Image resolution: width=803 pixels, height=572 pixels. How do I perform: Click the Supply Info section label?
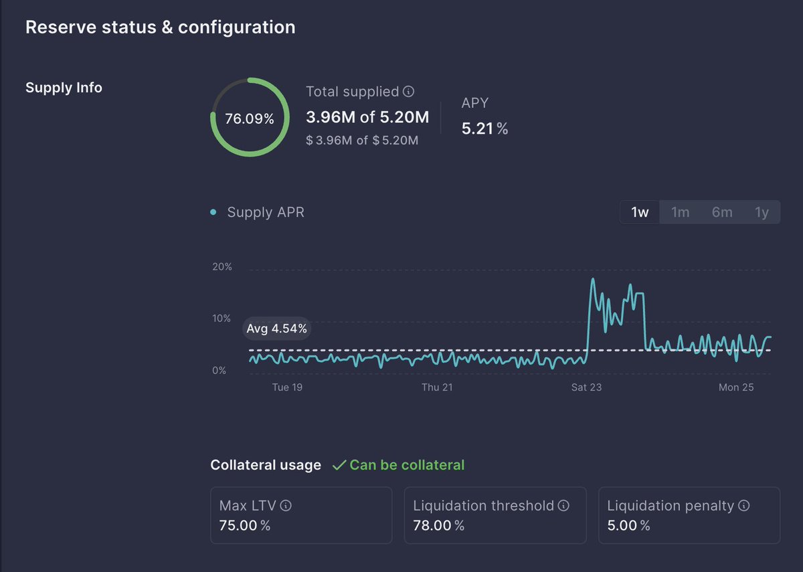[64, 88]
